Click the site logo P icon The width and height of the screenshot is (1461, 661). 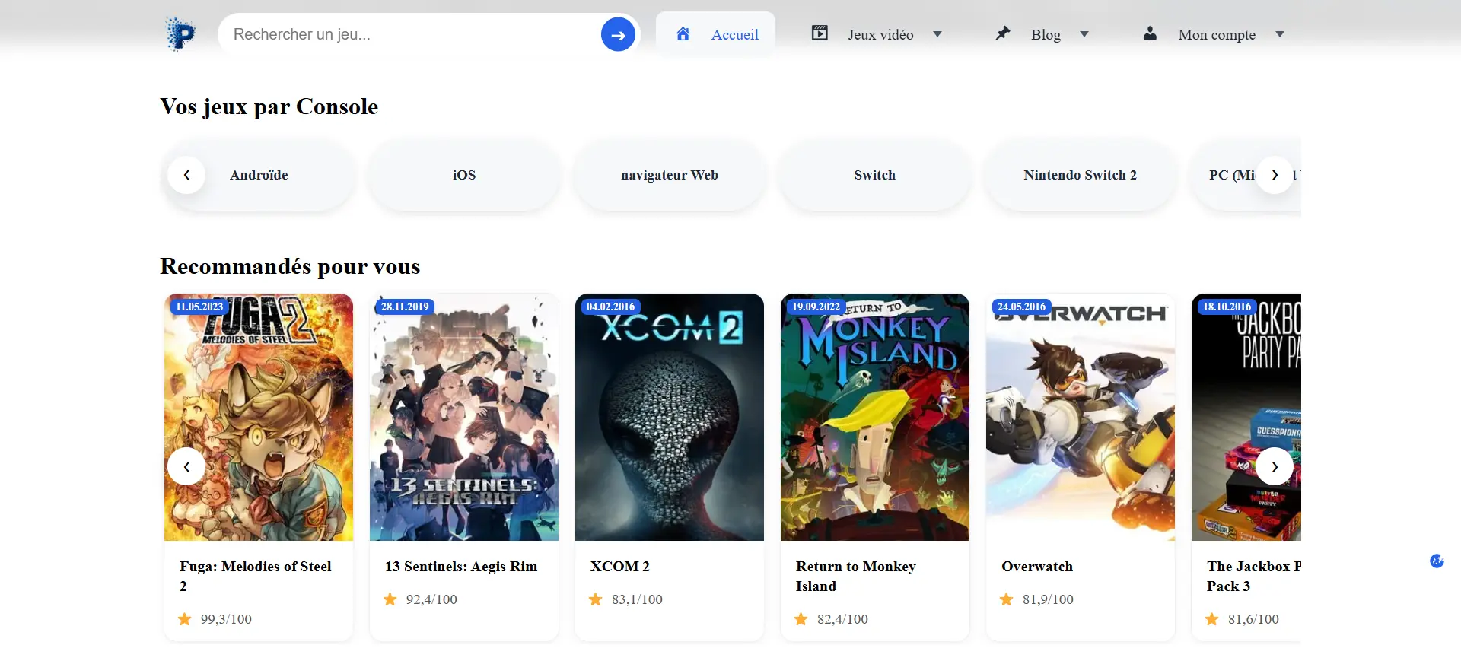point(181,34)
